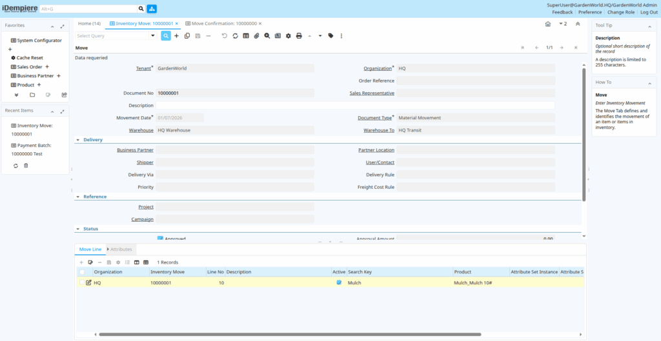661x341 pixels.
Task: Click the Save icon in main toolbar
Action: tap(198, 36)
